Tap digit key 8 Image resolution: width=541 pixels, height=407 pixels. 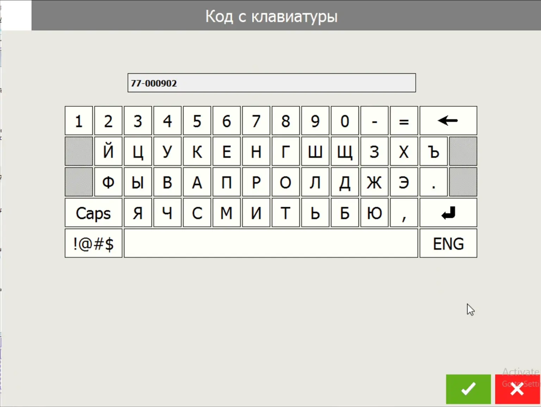coord(286,121)
